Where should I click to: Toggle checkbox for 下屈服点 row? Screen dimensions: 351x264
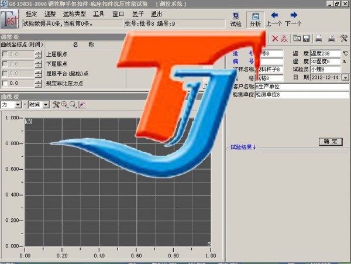click(5, 64)
